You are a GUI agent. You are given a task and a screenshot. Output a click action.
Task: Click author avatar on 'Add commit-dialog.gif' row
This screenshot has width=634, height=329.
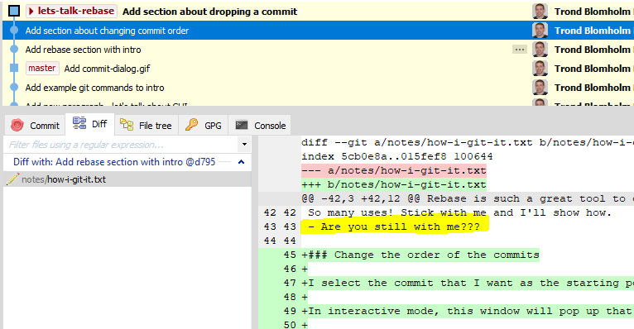[540, 69]
